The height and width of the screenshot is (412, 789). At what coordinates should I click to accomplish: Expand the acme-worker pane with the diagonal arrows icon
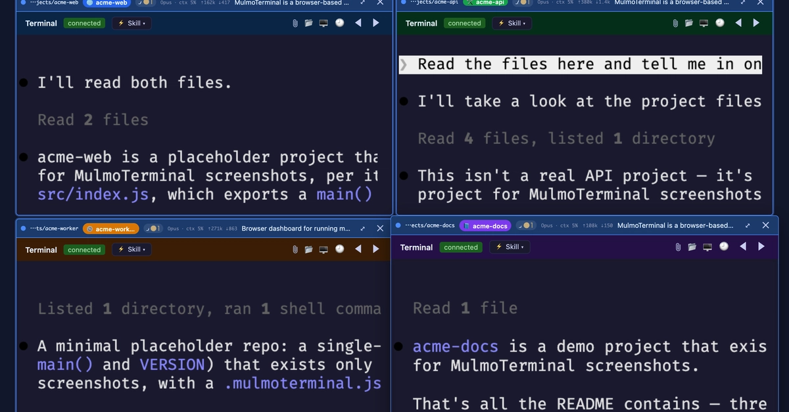(x=362, y=229)
